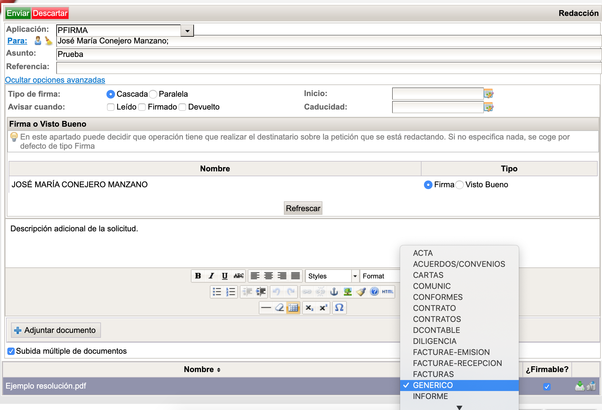Click the insert image tree icon
Viewport: 602px width, 410px height.
pos(347,292)
